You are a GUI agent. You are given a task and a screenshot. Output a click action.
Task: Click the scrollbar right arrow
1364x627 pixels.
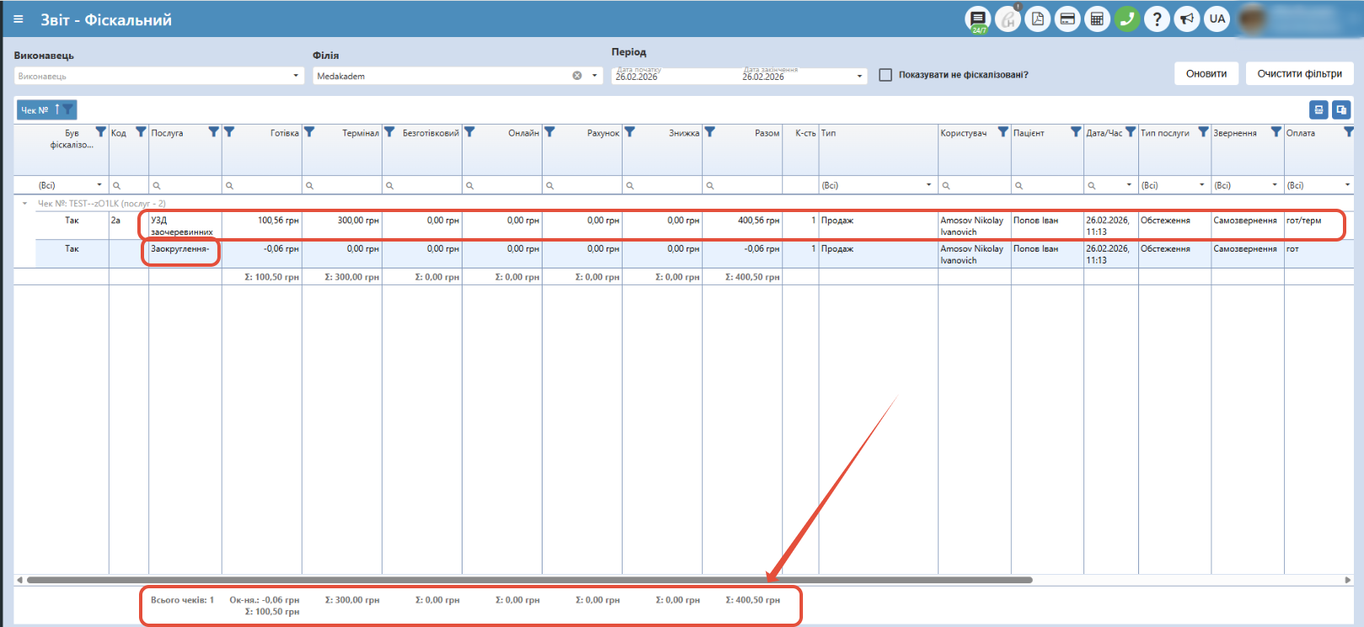[x=1348, y=580]
